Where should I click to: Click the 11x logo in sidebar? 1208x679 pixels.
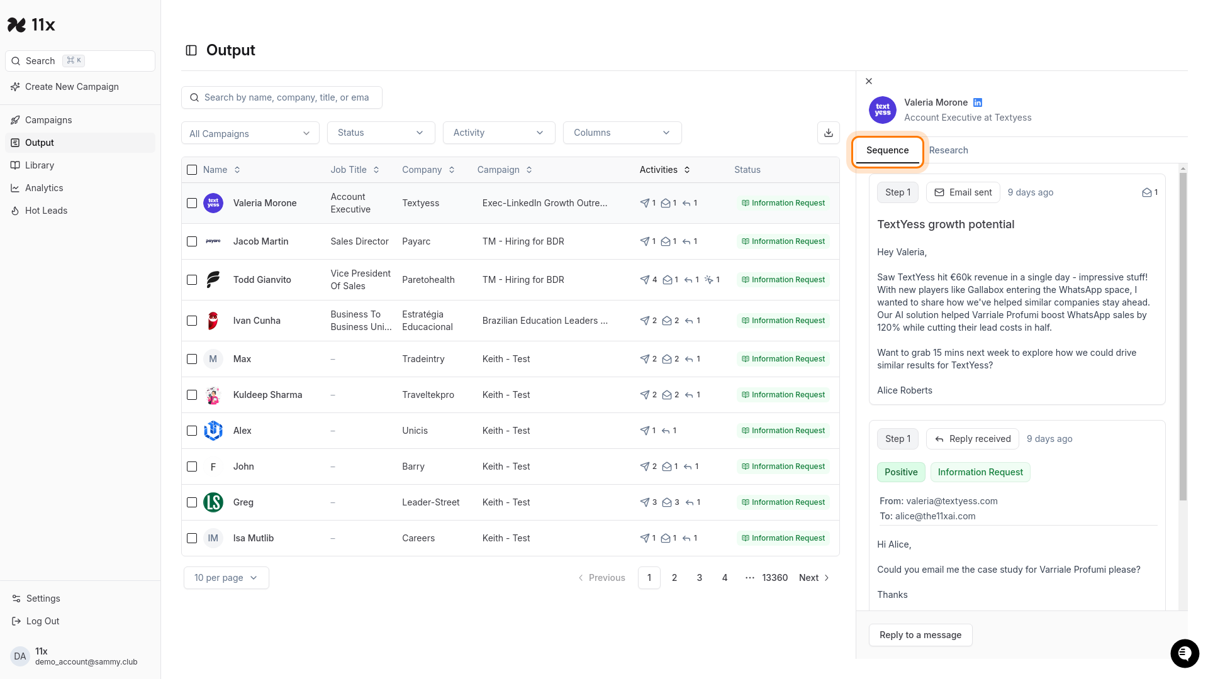tap(31, 25)
